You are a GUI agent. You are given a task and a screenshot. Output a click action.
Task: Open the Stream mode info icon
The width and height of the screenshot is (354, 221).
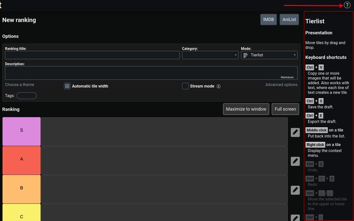click(x=218, y=86)
